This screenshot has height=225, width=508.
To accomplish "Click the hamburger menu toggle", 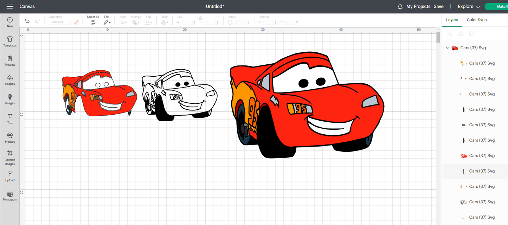I will pyautogui.click(x=9, y=6).
